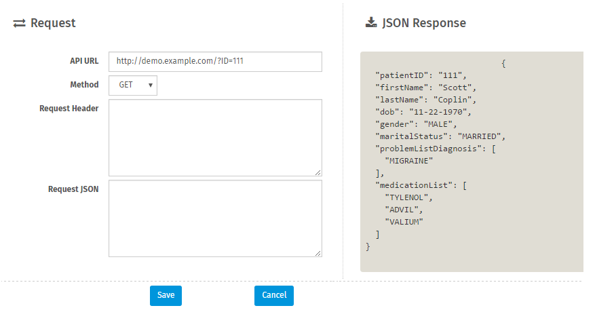
Task: Click the "VALIUM" medication entry
Action: pyautogui.click(x=404, y=222)
